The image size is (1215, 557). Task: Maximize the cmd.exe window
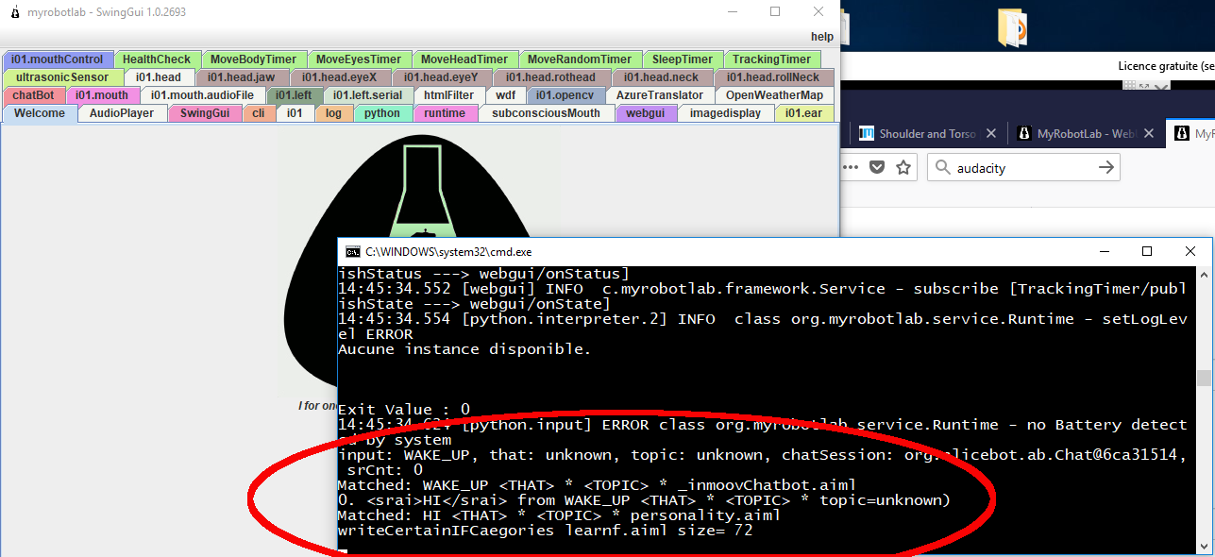coord(1147,251)
